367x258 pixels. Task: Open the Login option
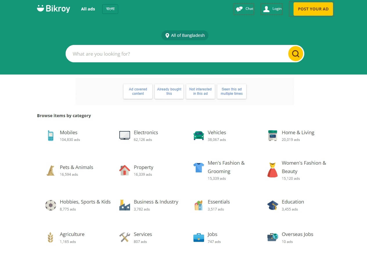click(271, 9)
